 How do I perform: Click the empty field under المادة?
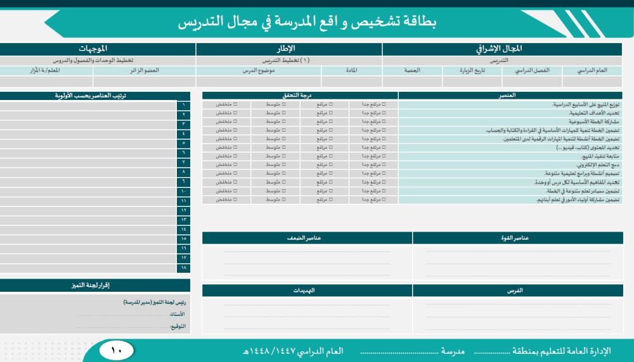click(x=351, y=82)
